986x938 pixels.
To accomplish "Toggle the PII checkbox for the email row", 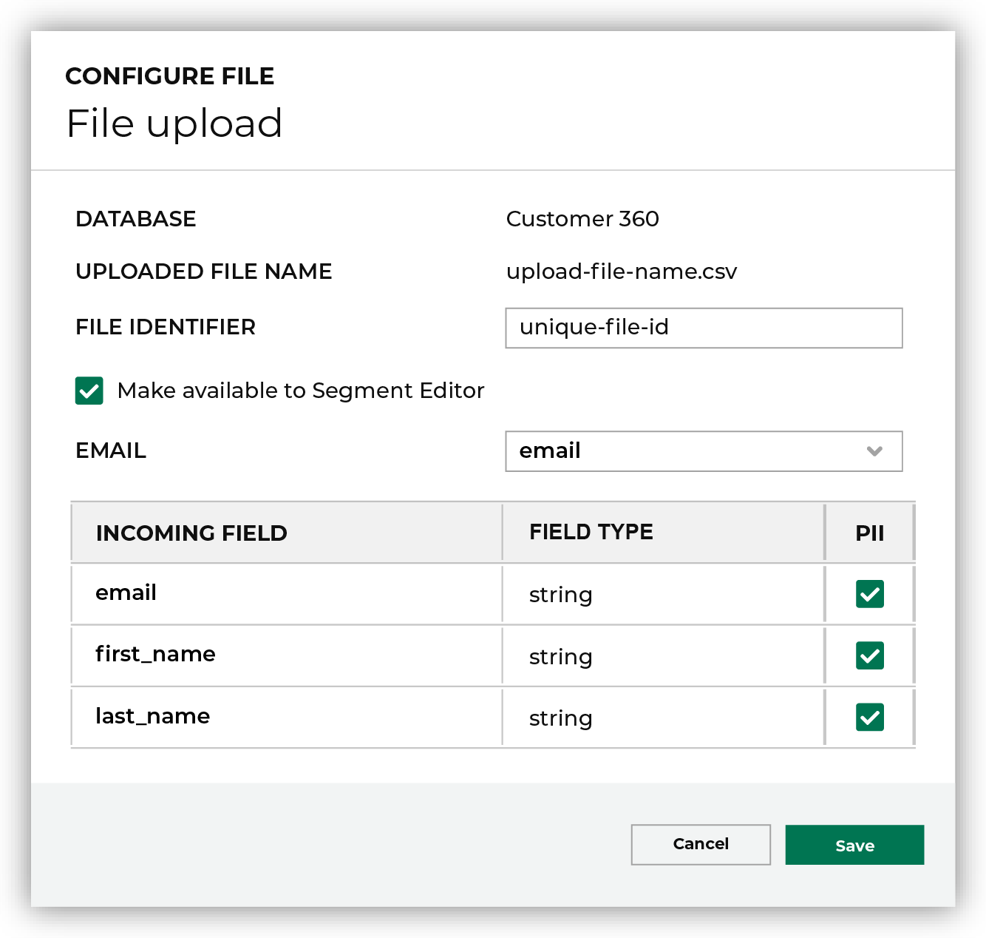I will tap(869, 594).
